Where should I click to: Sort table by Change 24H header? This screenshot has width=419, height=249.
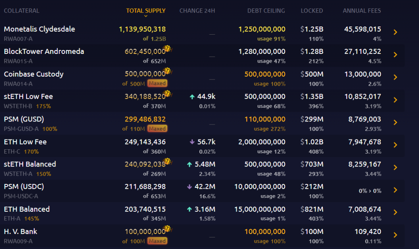coord(197,11)
